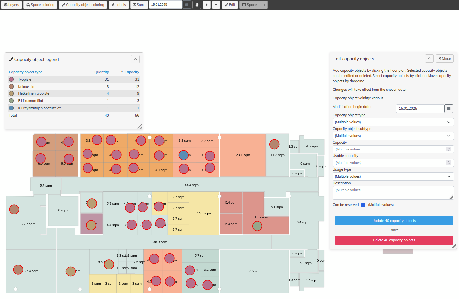This screenshot has width=459, height=299.
Task: Click Update 40 capacity objects button
Action: point(394,221)
